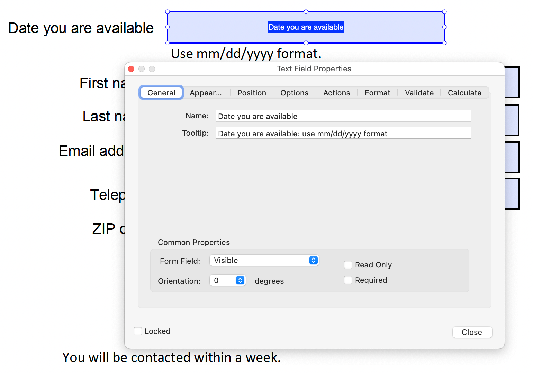The width and height of the screenshot is (533, 373).
Task: Click the Form Field stepper arrows icon
Action: click(x=314, y=260)
